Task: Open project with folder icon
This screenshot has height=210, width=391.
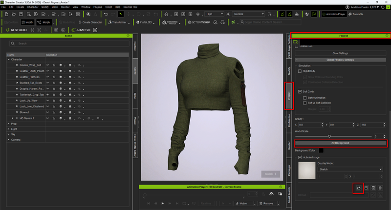Action: click(14, 14)
